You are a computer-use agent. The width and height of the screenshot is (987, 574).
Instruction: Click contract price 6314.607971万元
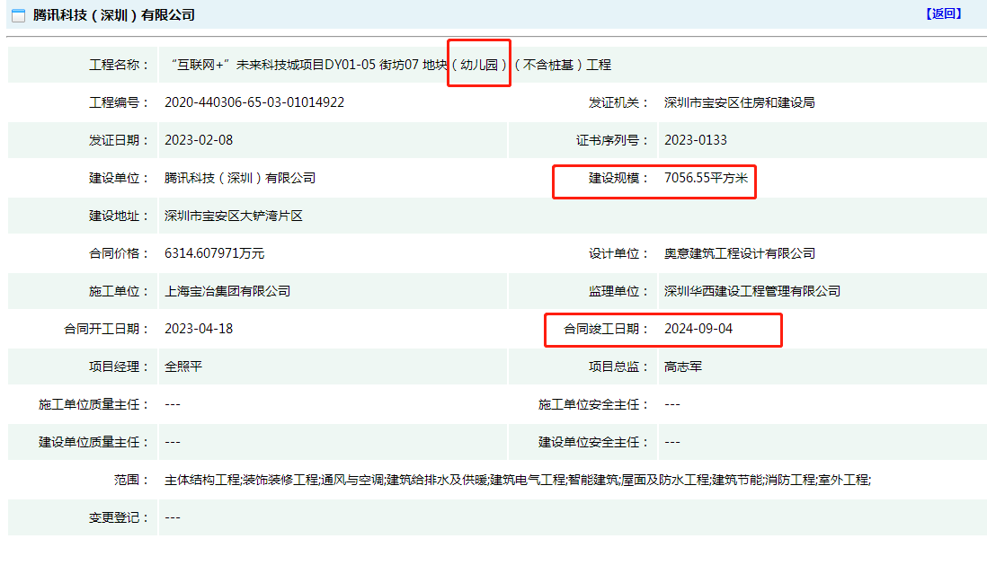click(x=215, y=253)
